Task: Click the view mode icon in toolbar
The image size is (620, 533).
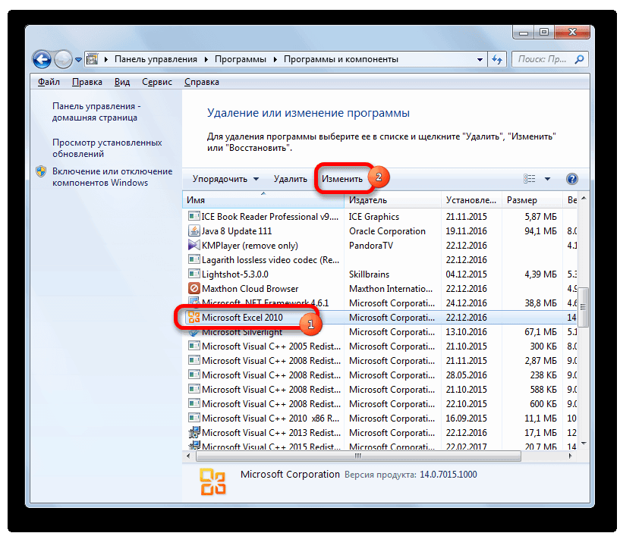Action: 530,179
